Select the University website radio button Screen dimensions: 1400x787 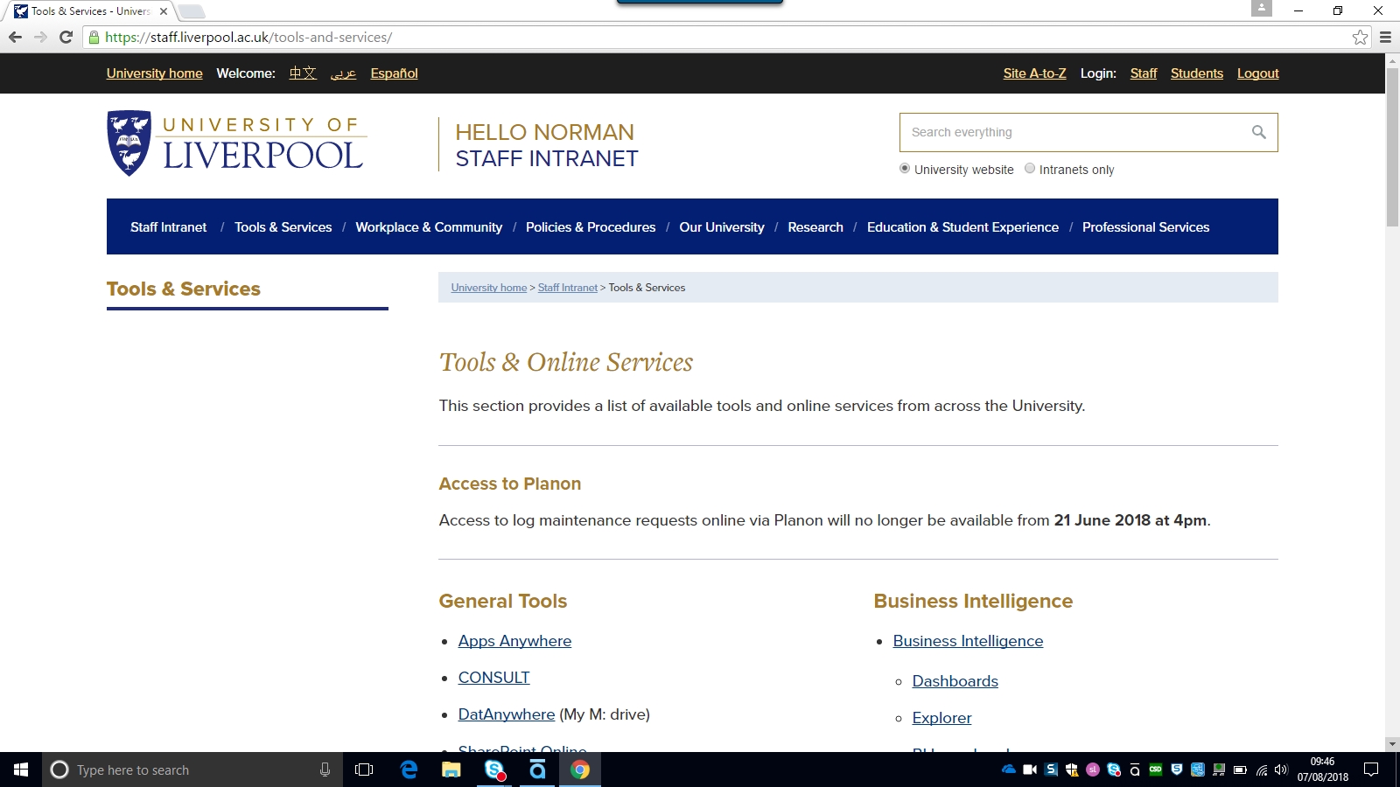[x=905, y=169]
